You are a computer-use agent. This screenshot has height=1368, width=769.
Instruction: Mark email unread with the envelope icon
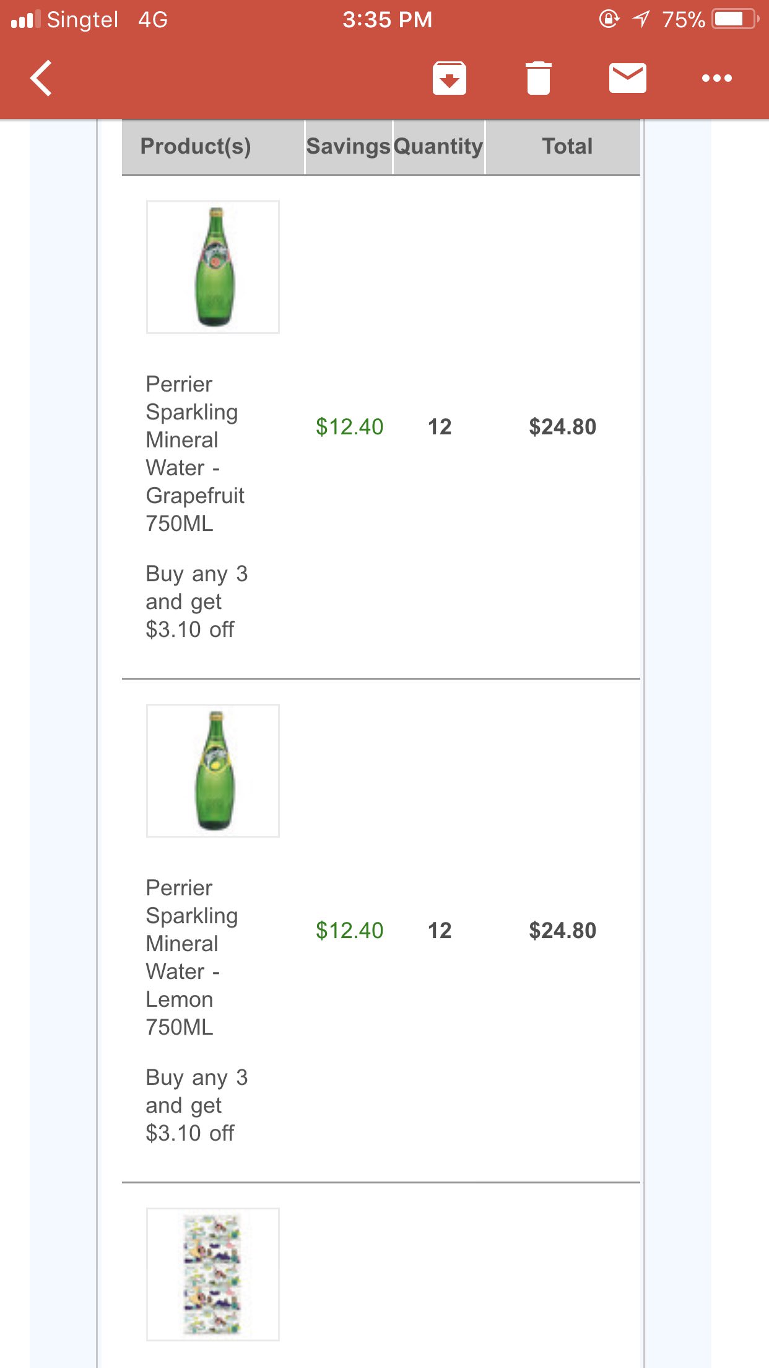click(627, 78)
